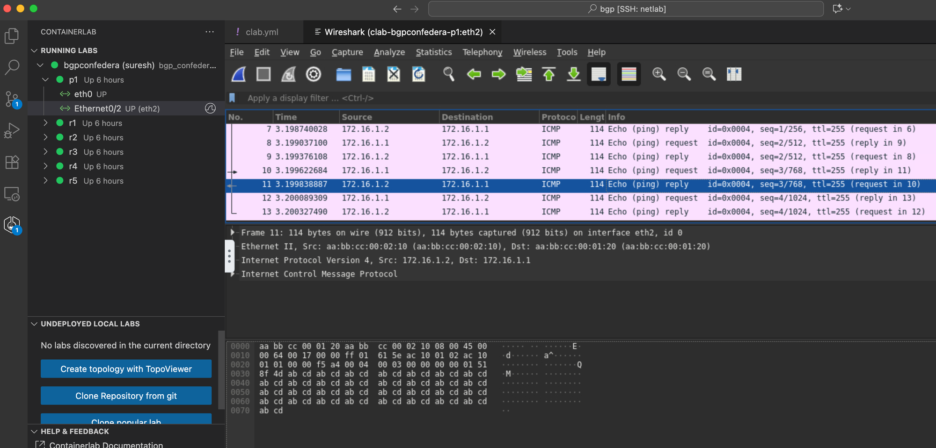Toggle packet list colorization
Viewport: 936px width, 448px height.
coord(629,74)
